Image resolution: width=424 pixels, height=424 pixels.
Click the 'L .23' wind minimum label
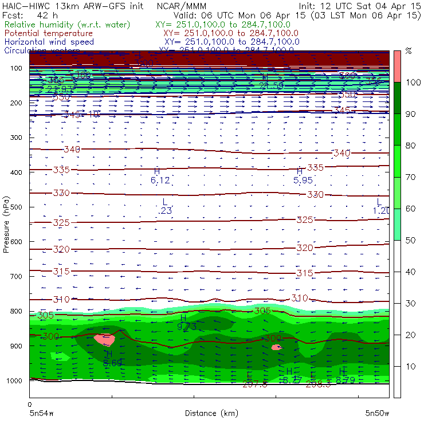pyautogui.click(x=165, y=206)
